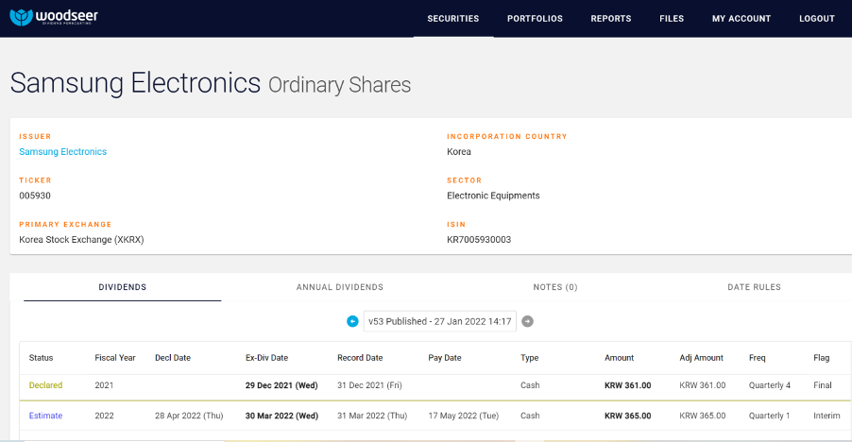Click the Quarterly 4 frequency cell
This screenshot has height=442, width=852.
(x=770, y=385)
